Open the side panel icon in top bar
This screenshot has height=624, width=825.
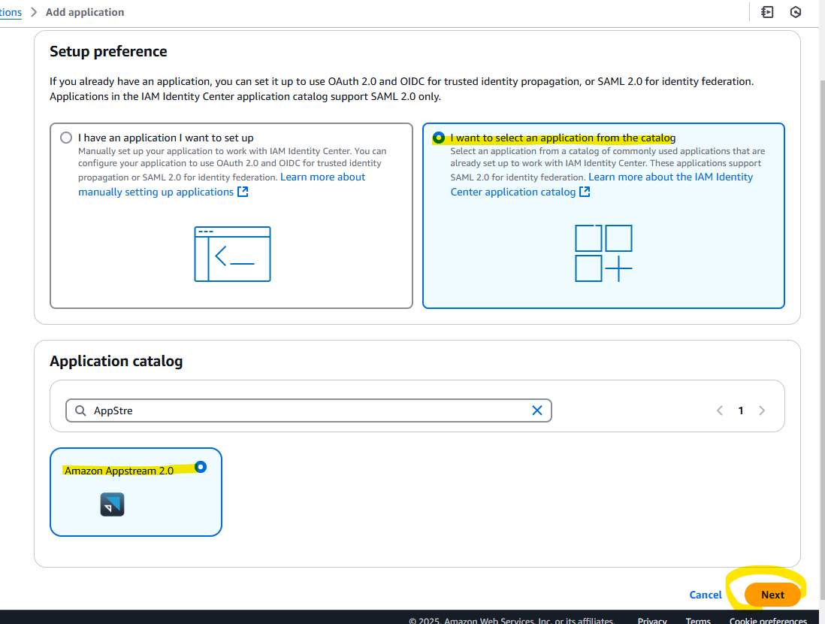point(767,11)
